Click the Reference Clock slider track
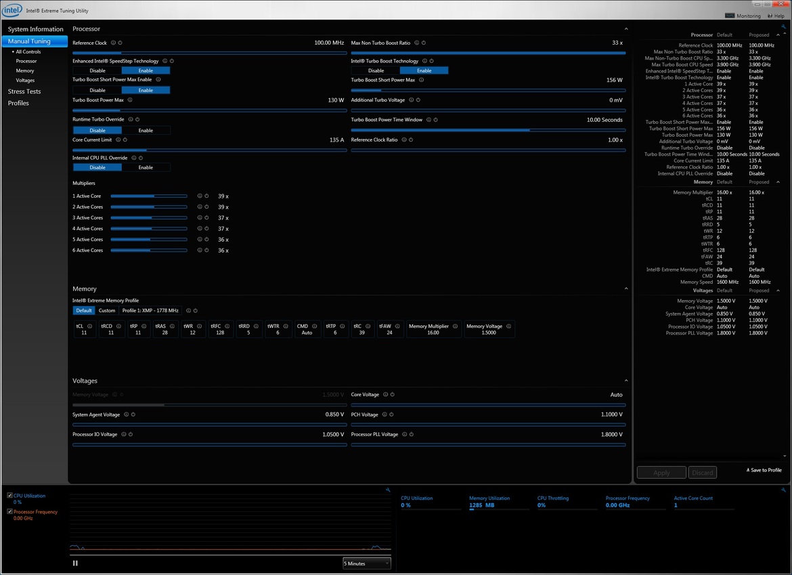Image resolution: width=792 pixels, height=575 pixels. pyautogui.click(x=210, y=53)
